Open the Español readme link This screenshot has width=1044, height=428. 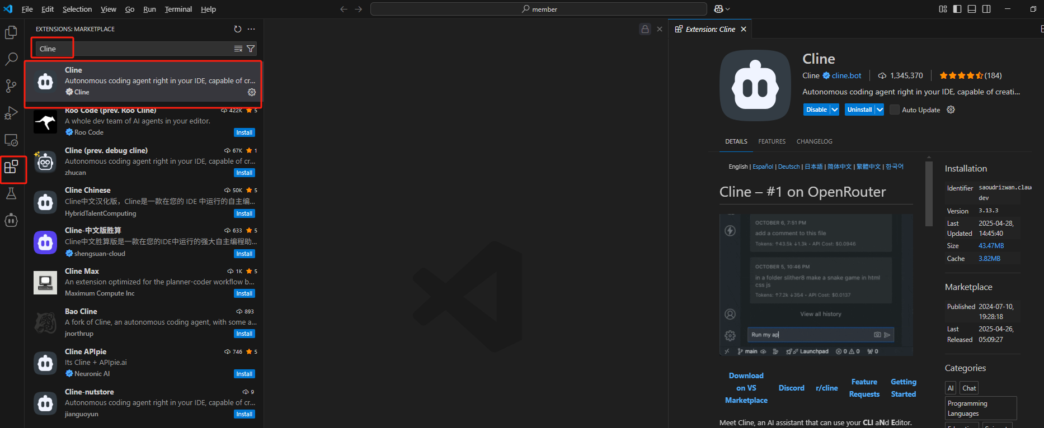click(763, 167)
